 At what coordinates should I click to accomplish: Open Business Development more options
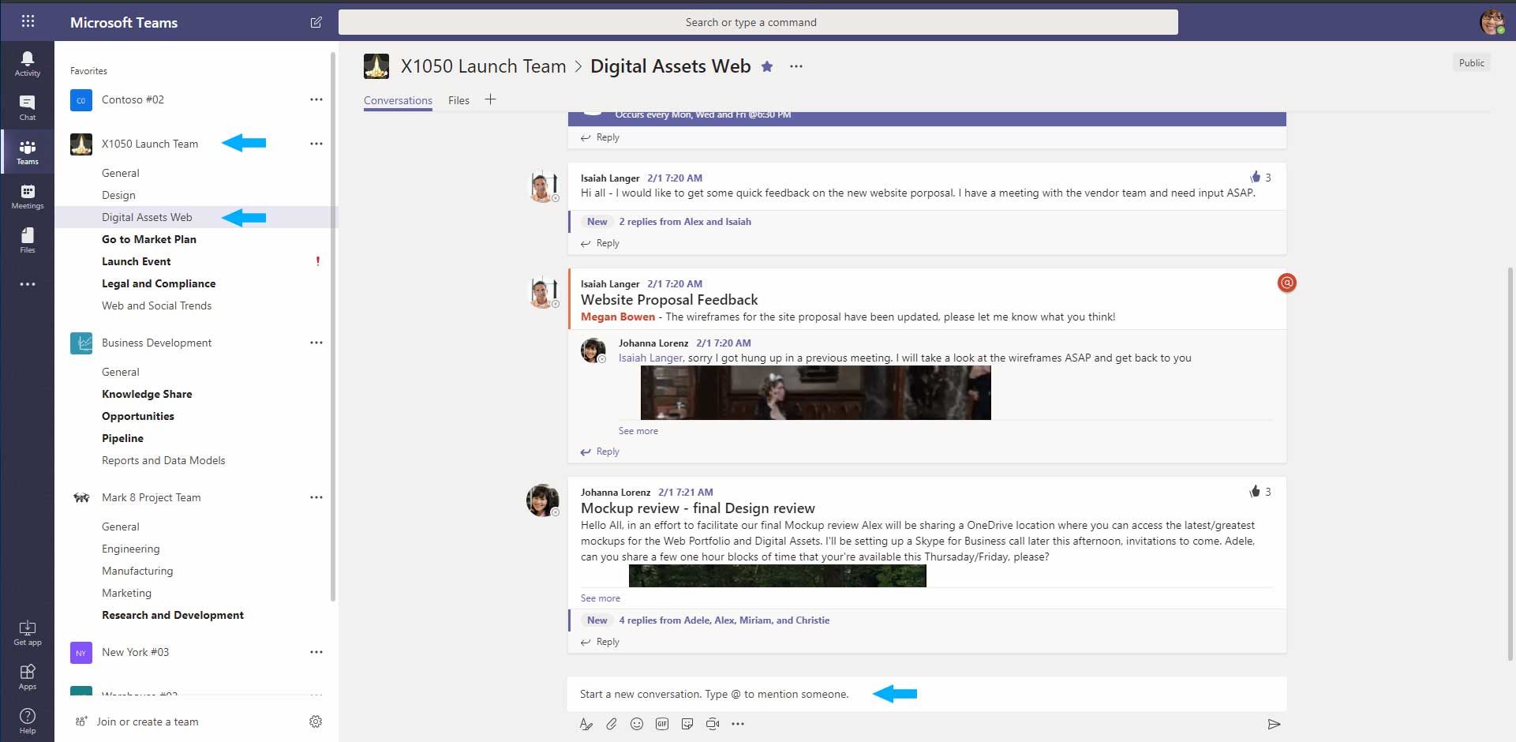tap(316, 343)
